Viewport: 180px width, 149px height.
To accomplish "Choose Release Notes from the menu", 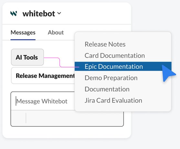I will [105, 44].
